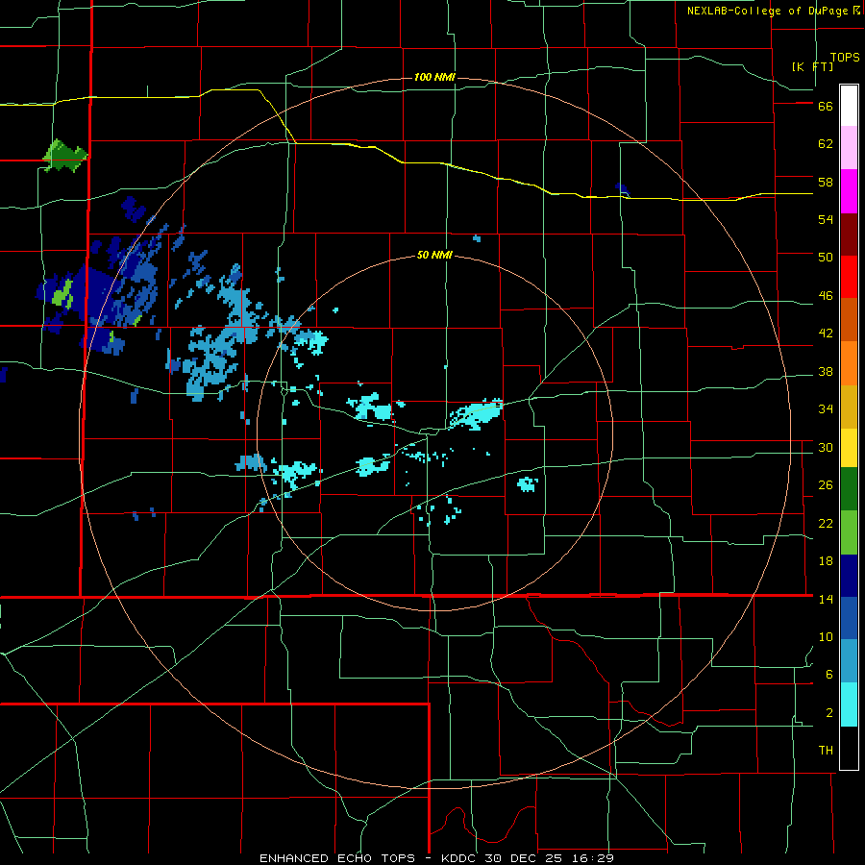Click the legend value '66'
The height and width of the screenshot is (865, 865).
(x=826, y=106)
